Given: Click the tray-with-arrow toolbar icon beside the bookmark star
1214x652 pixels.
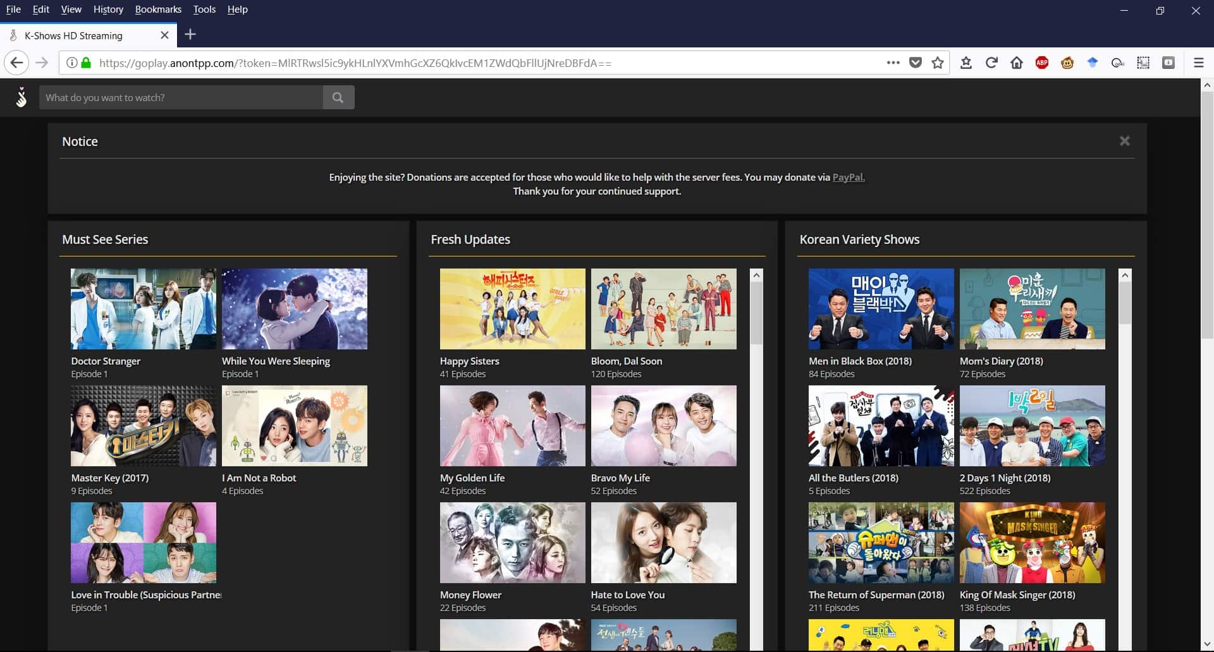Looking at the screenshot, I should pyautogui.click(x=966, y=63).
